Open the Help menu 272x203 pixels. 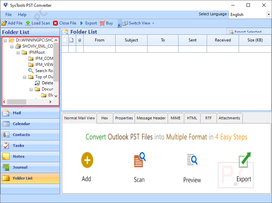22,15
